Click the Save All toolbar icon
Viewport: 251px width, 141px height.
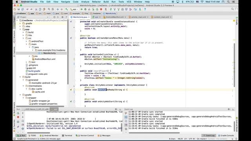point(19,9)
